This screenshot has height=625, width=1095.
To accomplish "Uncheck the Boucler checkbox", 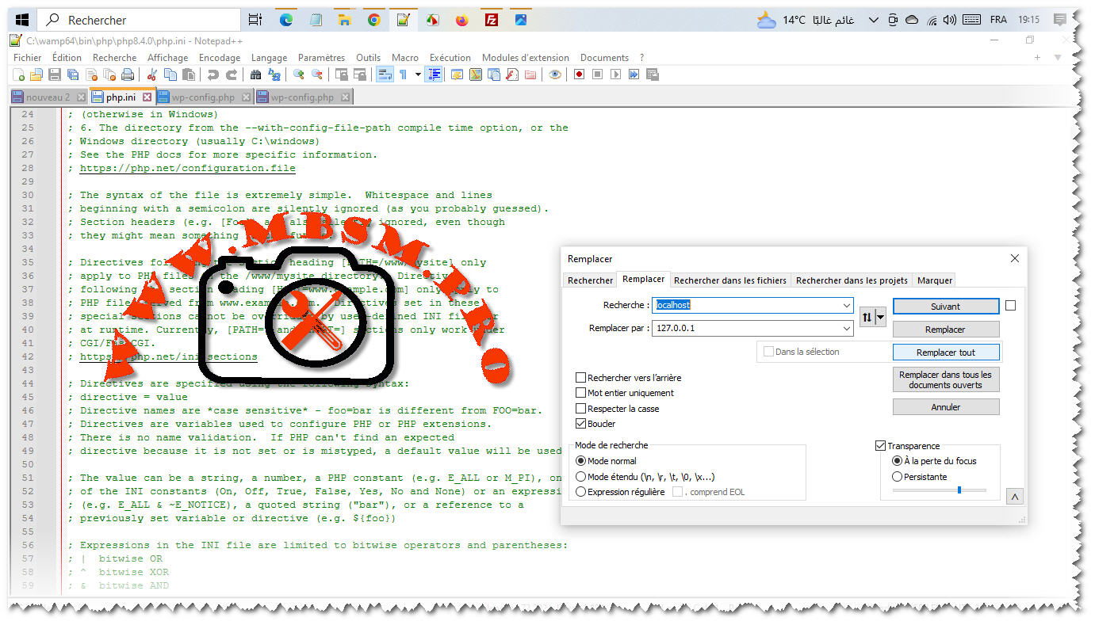I will [581, 424].
